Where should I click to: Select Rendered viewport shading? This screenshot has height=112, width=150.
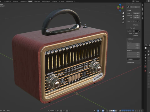(116, 111)
